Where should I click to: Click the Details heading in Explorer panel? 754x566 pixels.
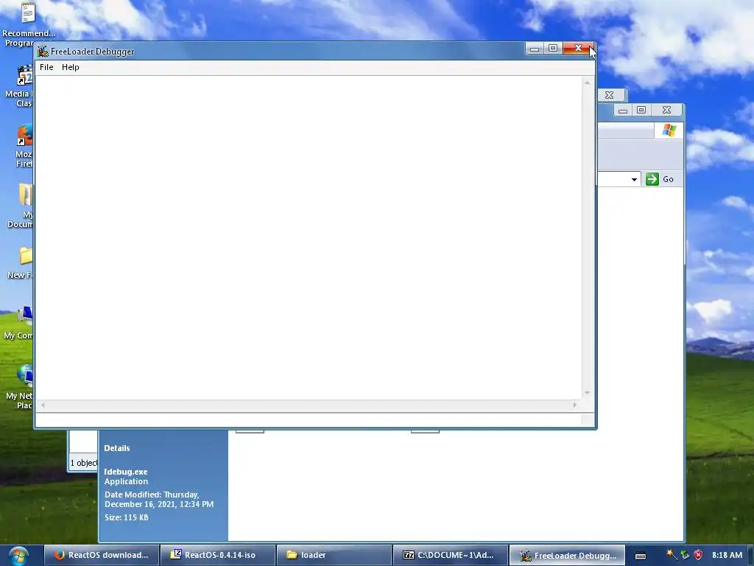117,448
